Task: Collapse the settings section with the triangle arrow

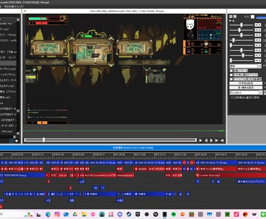Action: pos(230,21)
